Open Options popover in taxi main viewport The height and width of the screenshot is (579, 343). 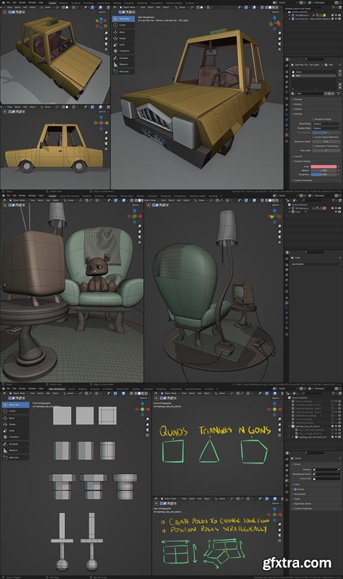[x=276, y=12]
